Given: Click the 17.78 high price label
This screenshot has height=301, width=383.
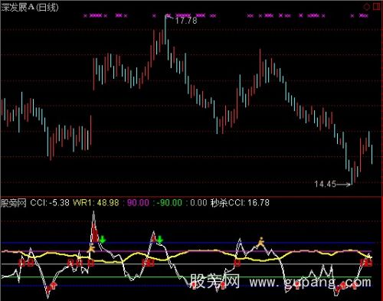Looking at the screenshot, I should 186,21.
